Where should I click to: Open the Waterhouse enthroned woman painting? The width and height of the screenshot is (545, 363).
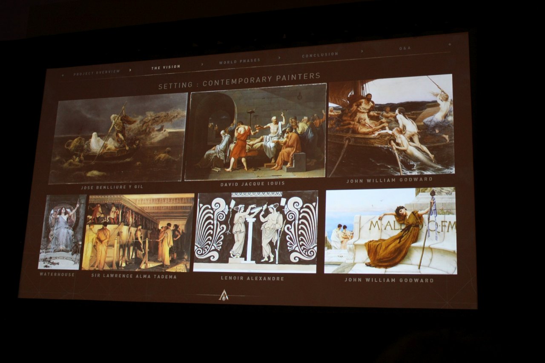pyautogui.click(x=62, y=232)
